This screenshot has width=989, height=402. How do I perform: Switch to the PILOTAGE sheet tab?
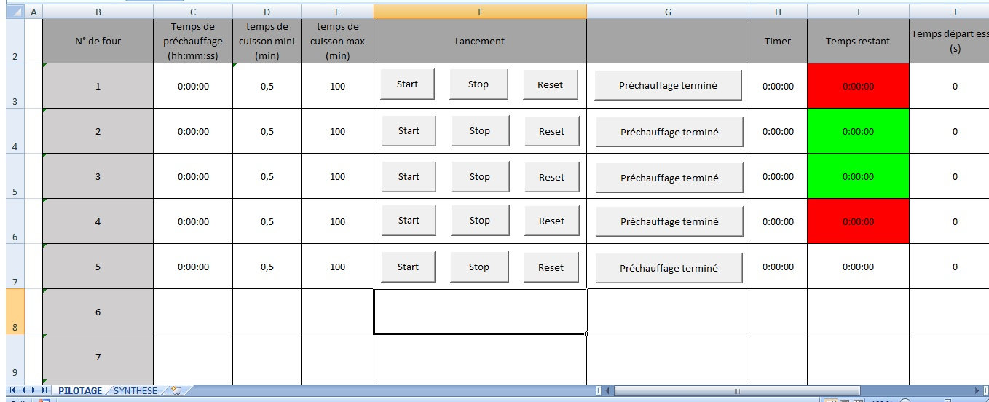point(80,391)
